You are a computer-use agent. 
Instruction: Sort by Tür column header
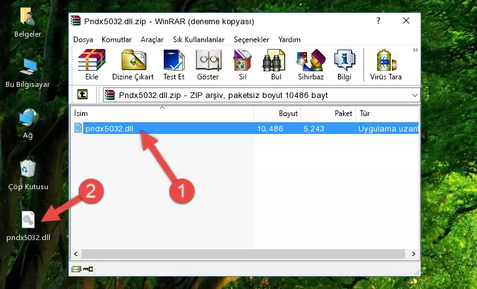(x=388, y=113)
